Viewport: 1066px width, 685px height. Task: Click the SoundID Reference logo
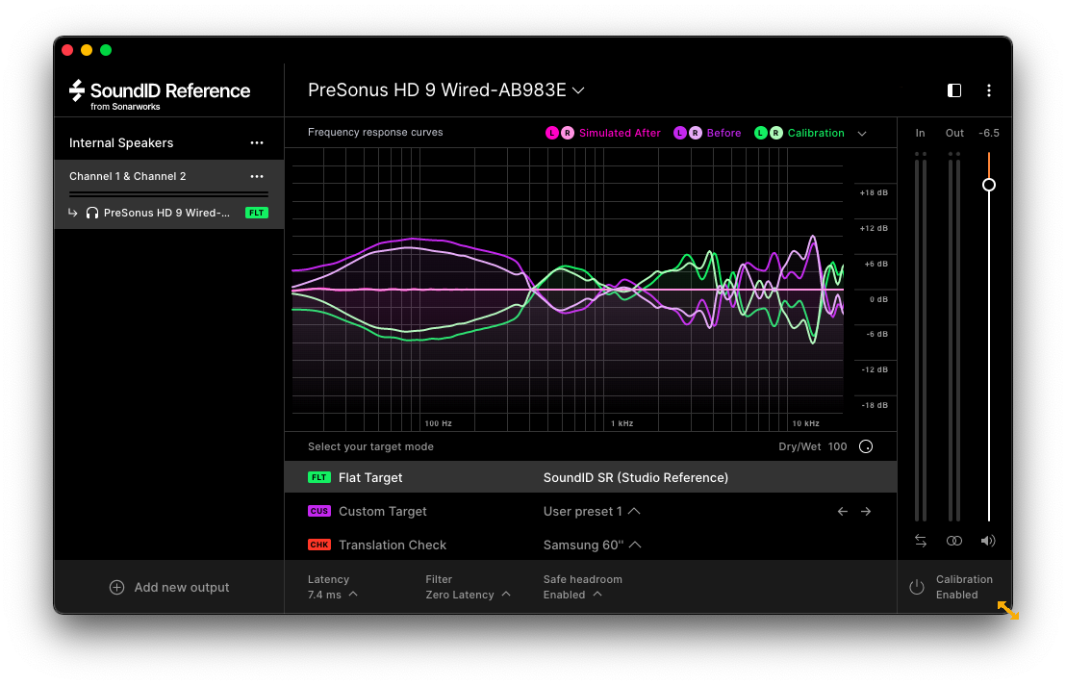tap(159, 94)
